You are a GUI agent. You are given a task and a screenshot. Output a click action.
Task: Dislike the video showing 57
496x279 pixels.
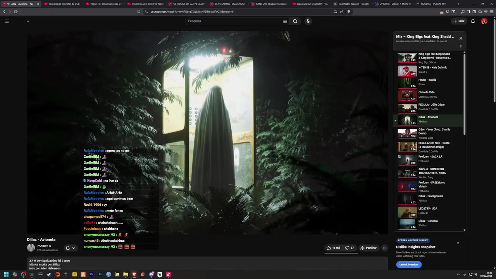(x=350, y=248)
